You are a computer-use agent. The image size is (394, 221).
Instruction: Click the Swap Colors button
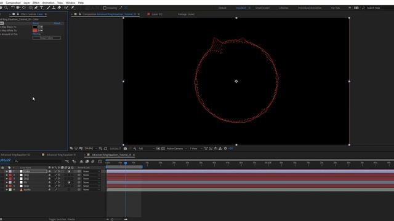pyautogui.click(x=47, y=38)
